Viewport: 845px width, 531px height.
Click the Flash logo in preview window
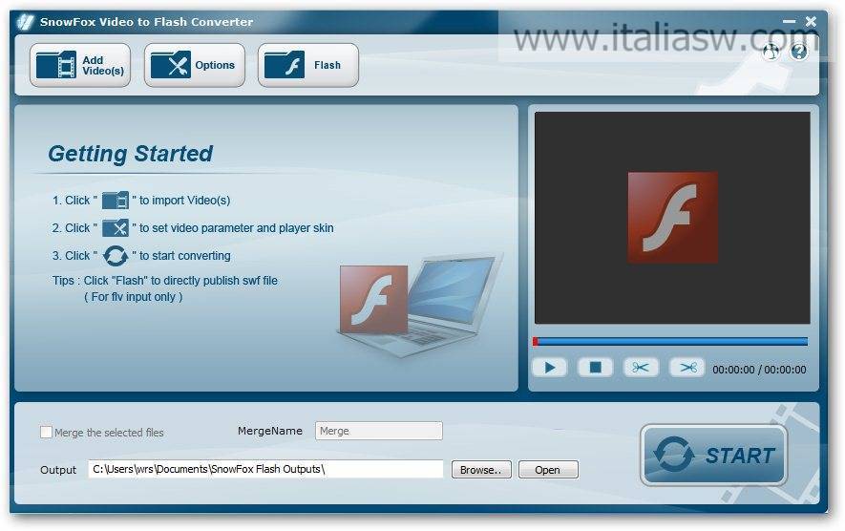(672, 217)
